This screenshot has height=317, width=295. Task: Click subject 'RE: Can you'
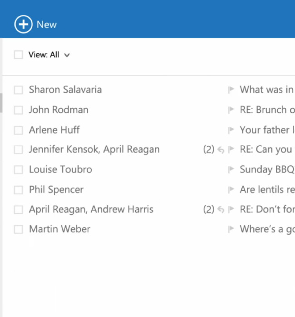[x=266, y=149]
